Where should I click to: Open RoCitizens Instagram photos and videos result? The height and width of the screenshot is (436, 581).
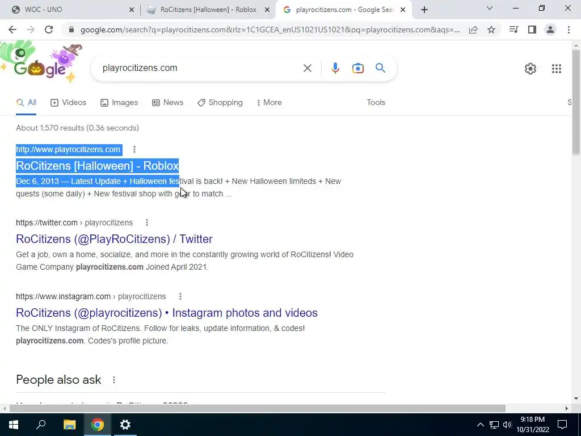(x=167, y=313)
